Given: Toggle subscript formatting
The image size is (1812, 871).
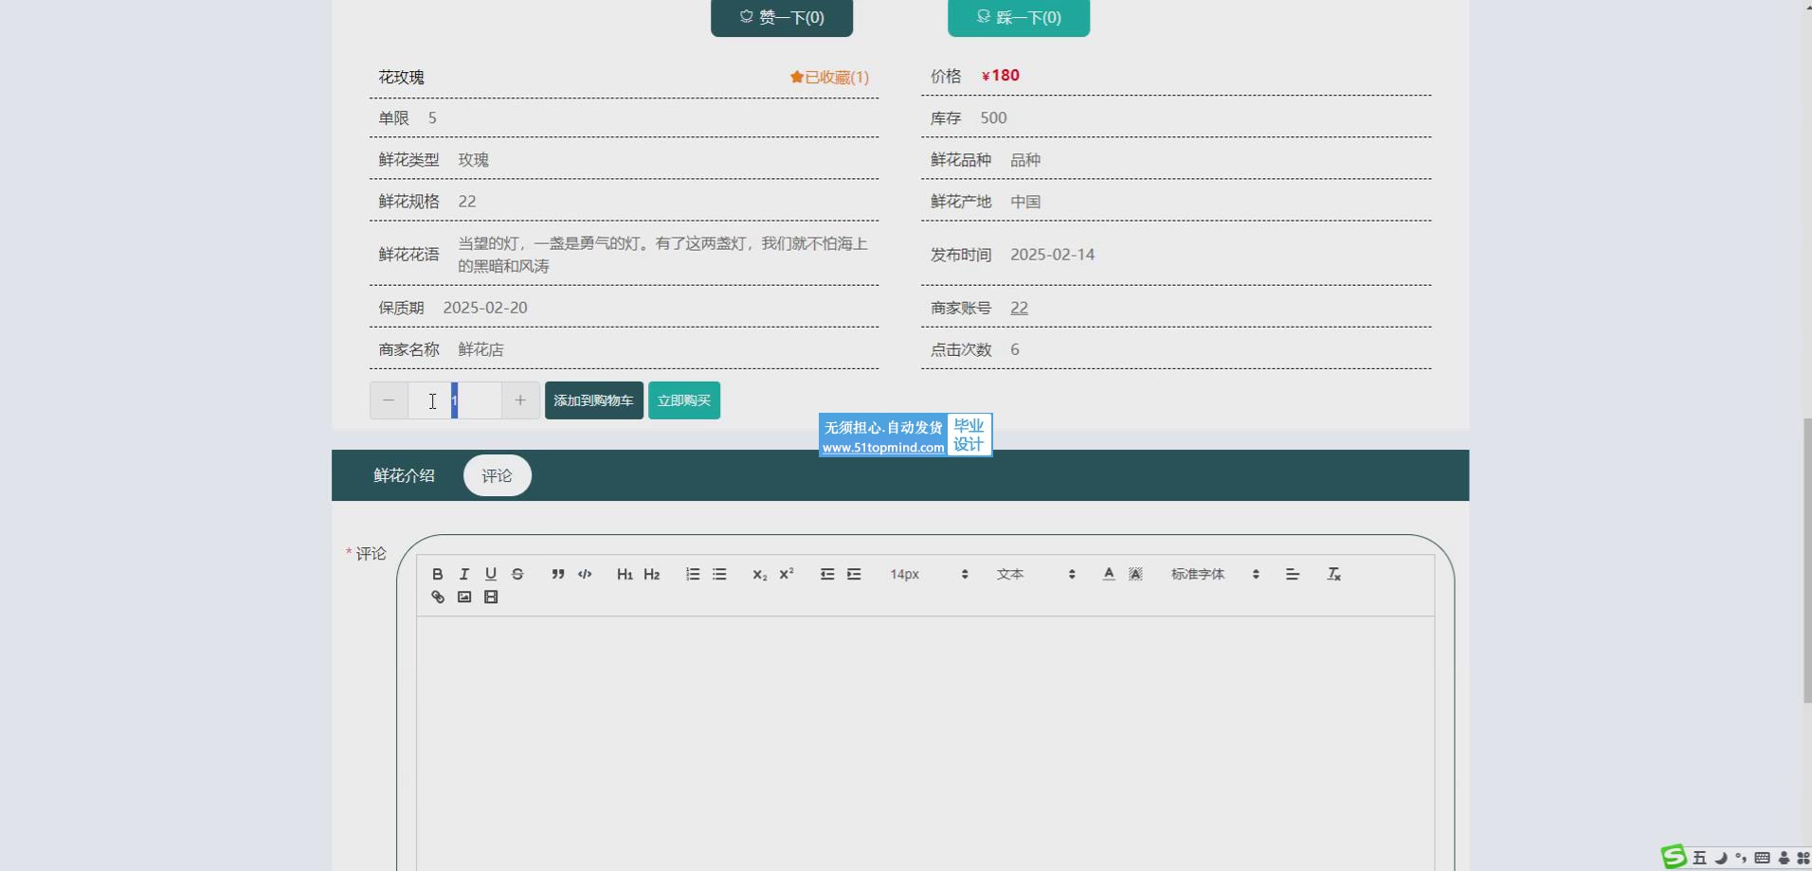Looking at the screenshot, I should (759, 574).
